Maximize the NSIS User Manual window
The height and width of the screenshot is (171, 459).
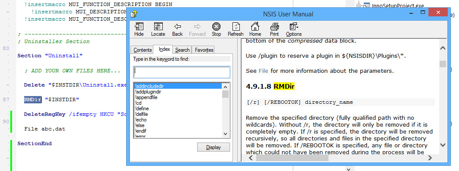click(423, 12)
